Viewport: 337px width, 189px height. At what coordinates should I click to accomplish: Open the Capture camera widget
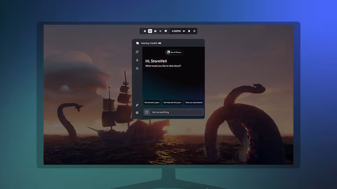click(155, 31)
